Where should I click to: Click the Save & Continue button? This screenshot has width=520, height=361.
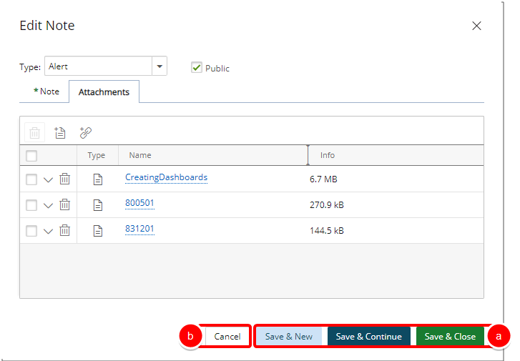pos(369,337)
